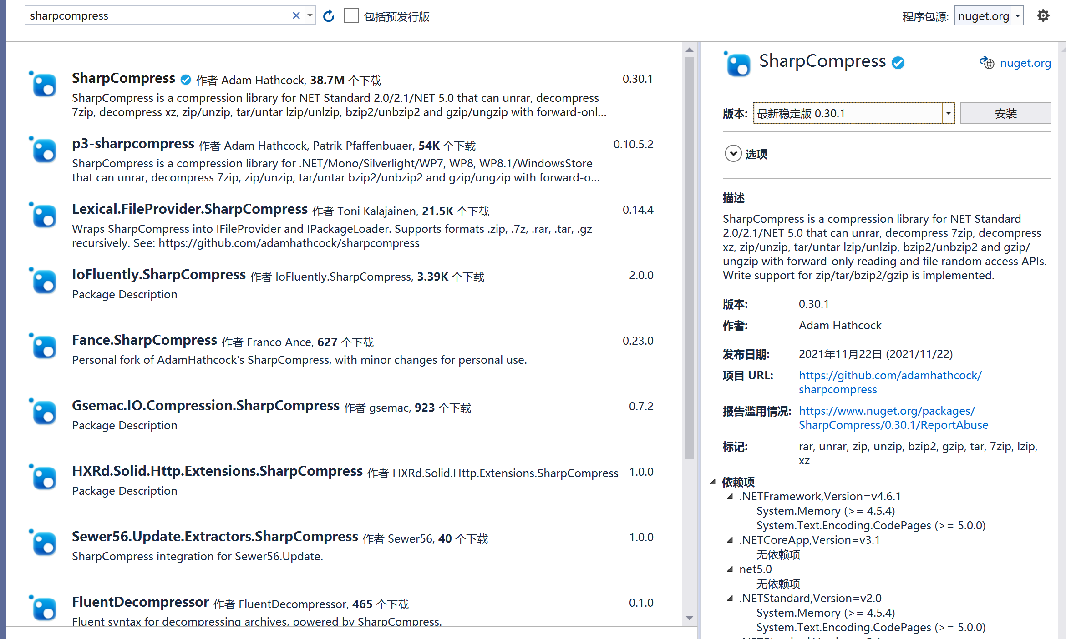Select Sewer56.Update.Extractors.SharpCompress package icon
Screen dimensions: 1066x639
click(x=43, y=543)
